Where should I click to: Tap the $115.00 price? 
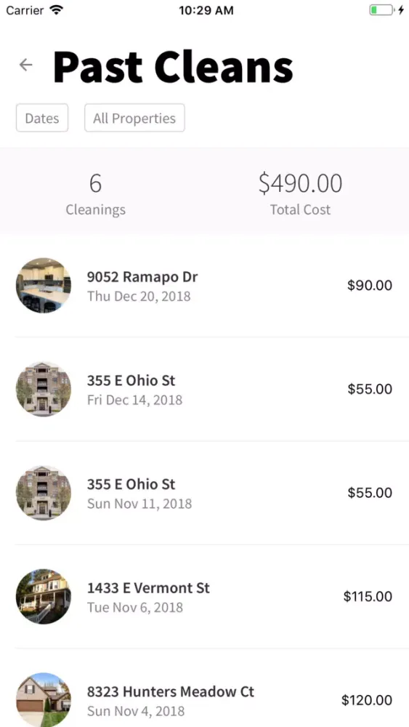(x=368, y=596)
